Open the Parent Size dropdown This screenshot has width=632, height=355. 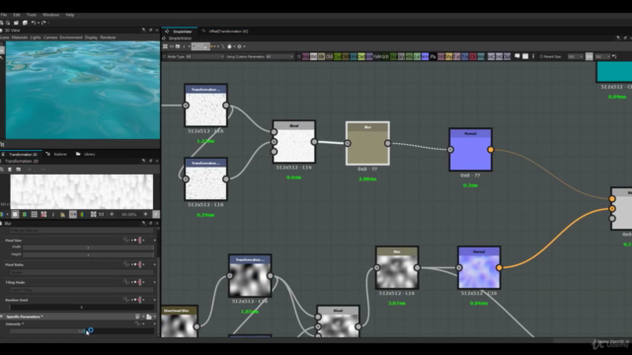(575, 57)
